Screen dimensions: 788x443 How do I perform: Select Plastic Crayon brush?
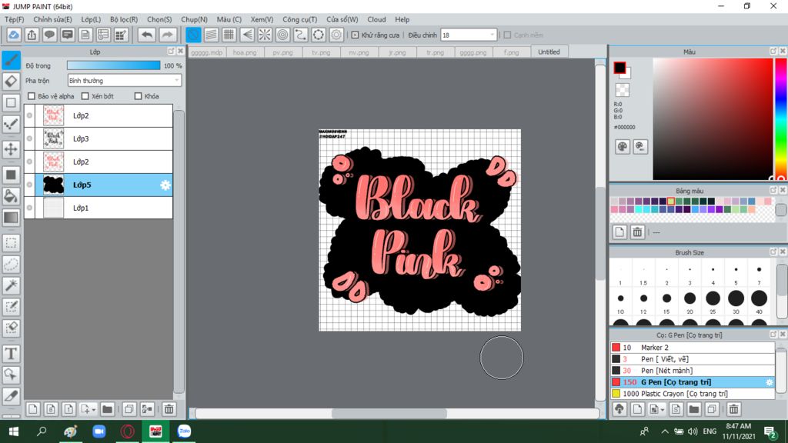tap(693, 394)
